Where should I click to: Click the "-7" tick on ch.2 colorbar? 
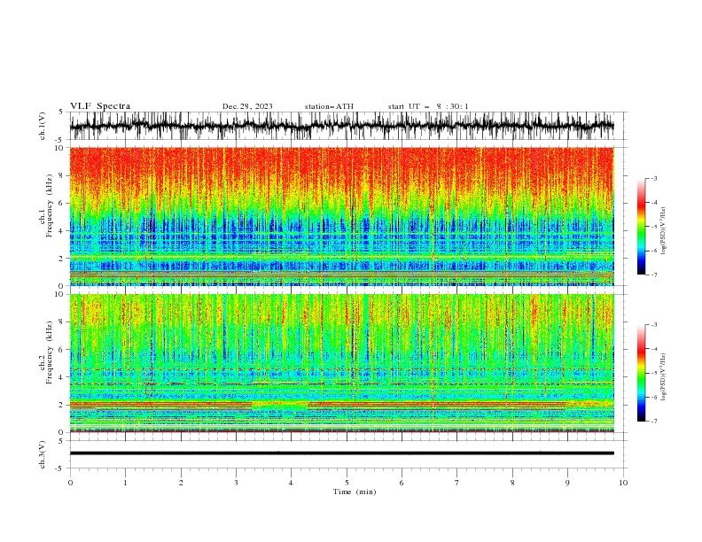point(654,422)
